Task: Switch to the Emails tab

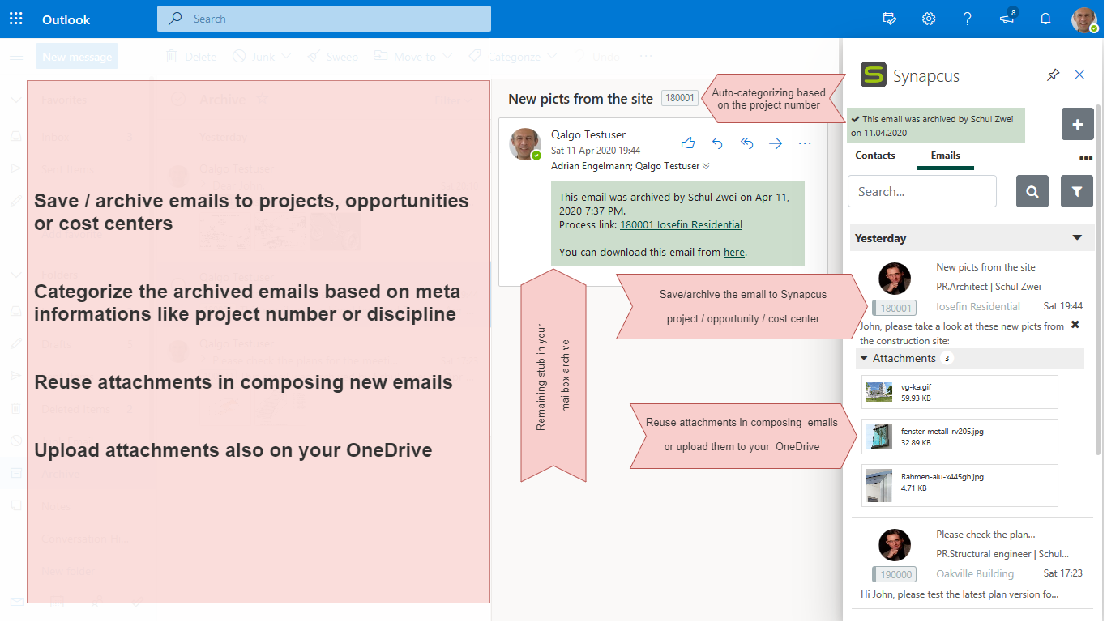Action: point(945,155)
